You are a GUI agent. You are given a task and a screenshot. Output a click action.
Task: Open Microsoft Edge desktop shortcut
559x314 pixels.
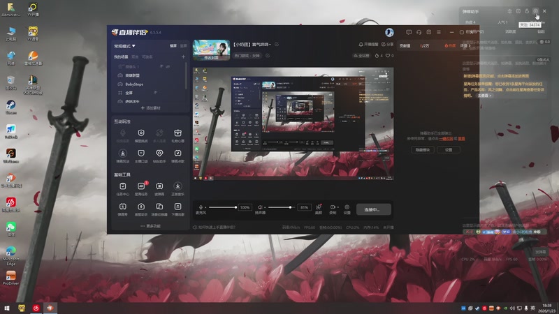coord(11,255)
